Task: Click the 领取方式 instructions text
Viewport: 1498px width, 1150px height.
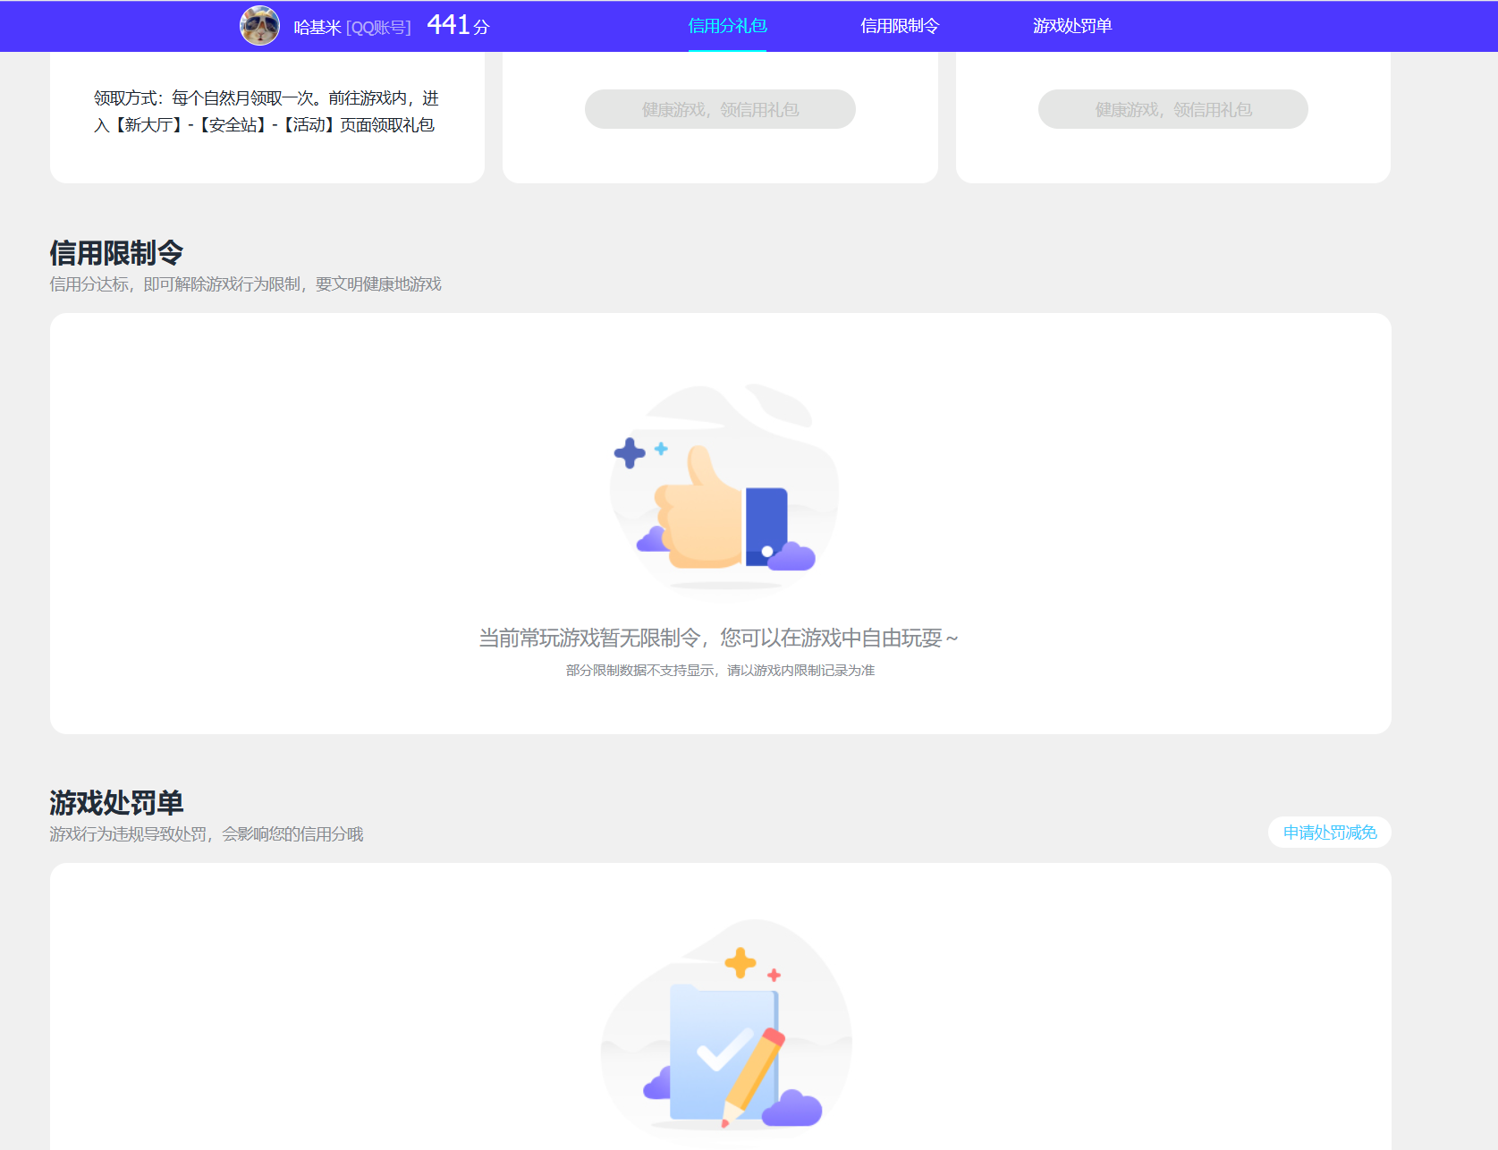Action: pyautogui.click(x=267, y=112)
